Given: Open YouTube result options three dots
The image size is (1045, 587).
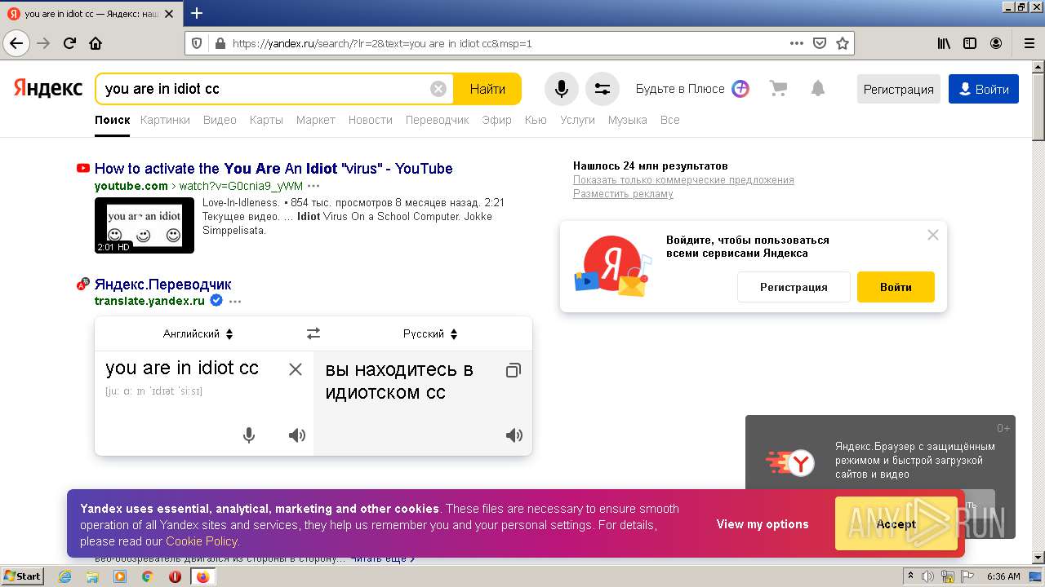Looking at the screenshot, I should coord(313,186).
